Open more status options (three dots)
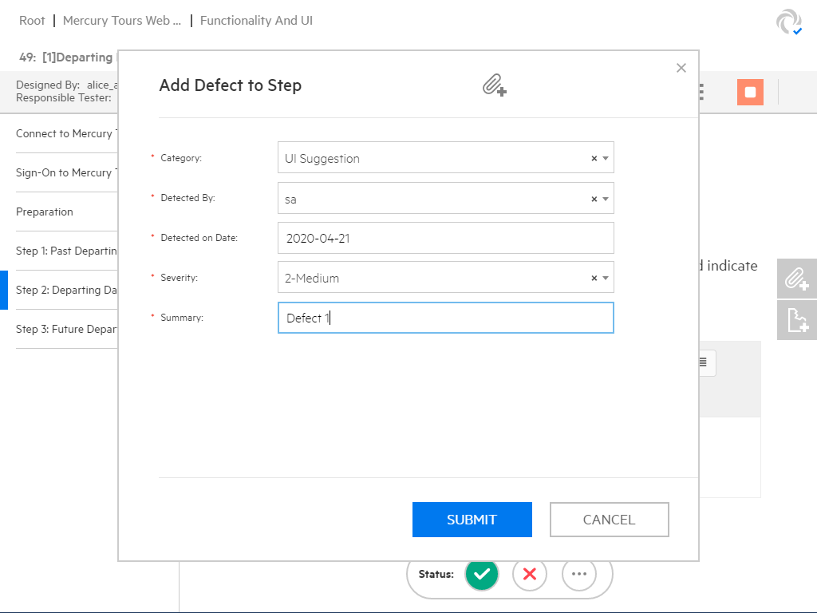Image resolution: width=817 pixels, height=613 pixels. point(579,574)
